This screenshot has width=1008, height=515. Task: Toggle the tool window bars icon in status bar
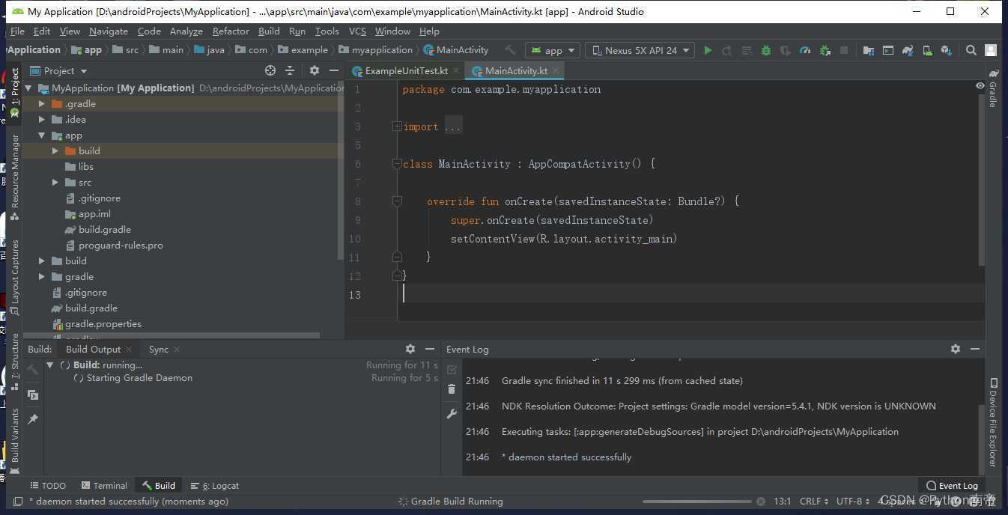click(18, 502)
